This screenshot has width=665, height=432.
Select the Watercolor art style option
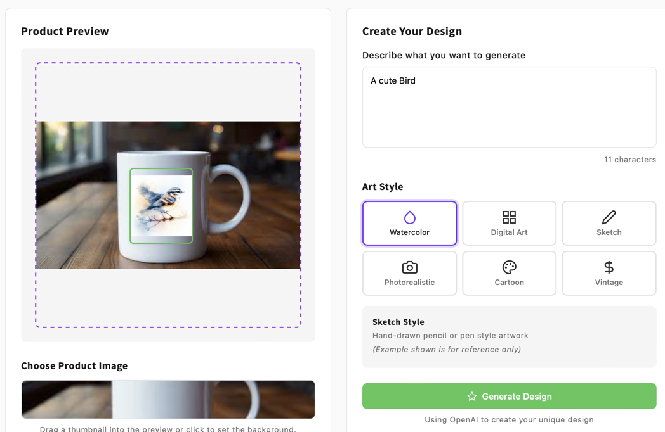409,223
